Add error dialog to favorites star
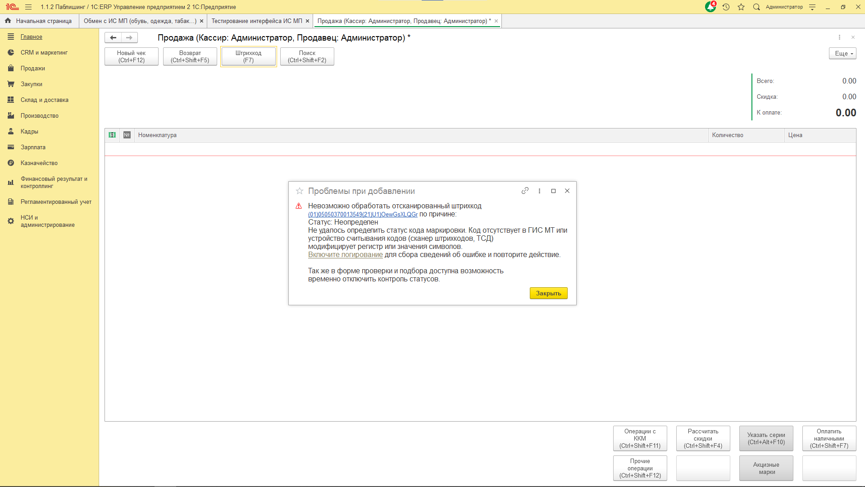This screenshot has height=487, width=865. pos(300,191)
